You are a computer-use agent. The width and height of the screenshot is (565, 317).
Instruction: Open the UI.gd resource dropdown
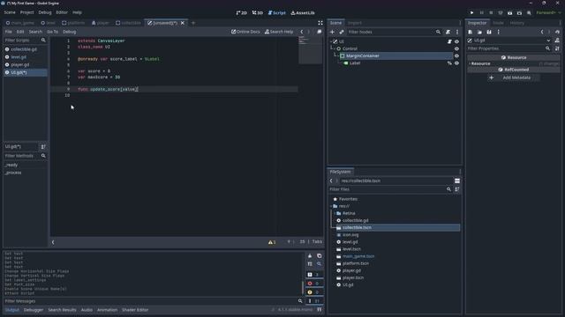[549, 41]
